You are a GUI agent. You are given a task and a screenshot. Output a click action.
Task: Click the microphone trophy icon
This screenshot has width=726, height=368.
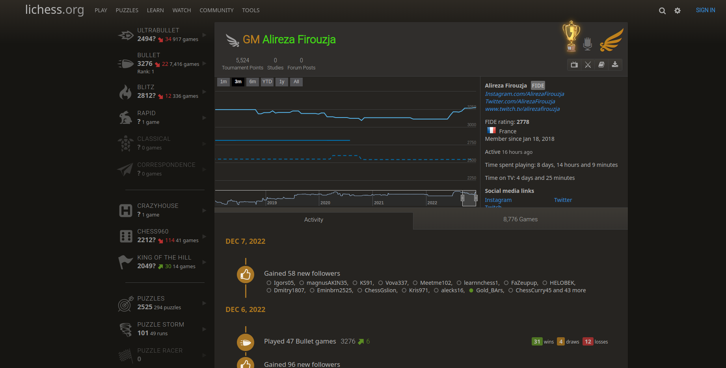point(588,44)
